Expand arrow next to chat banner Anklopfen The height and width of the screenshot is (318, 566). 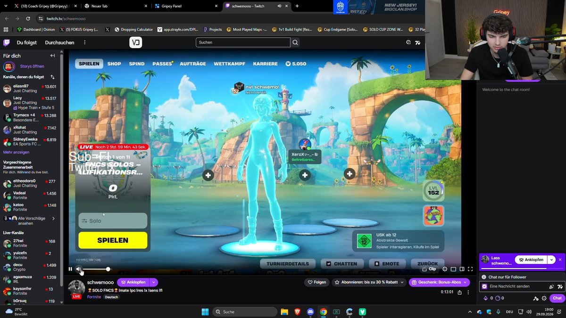point(551,260)
